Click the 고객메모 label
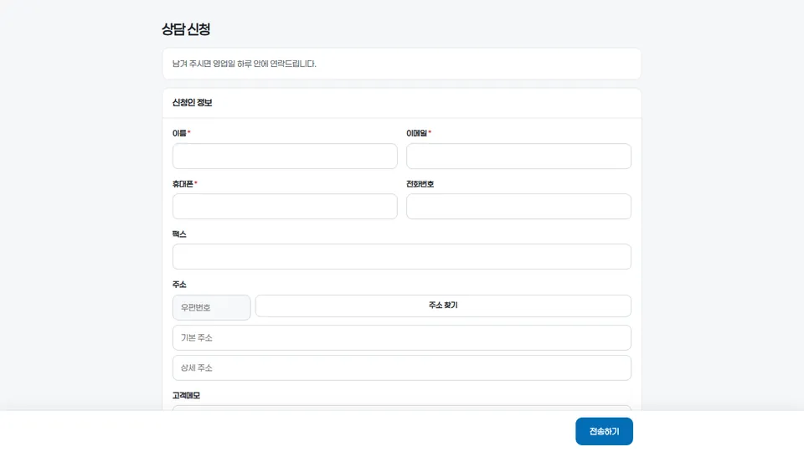Image resolution: width=804 pixels, height=452 pixels. coord(186,396)
